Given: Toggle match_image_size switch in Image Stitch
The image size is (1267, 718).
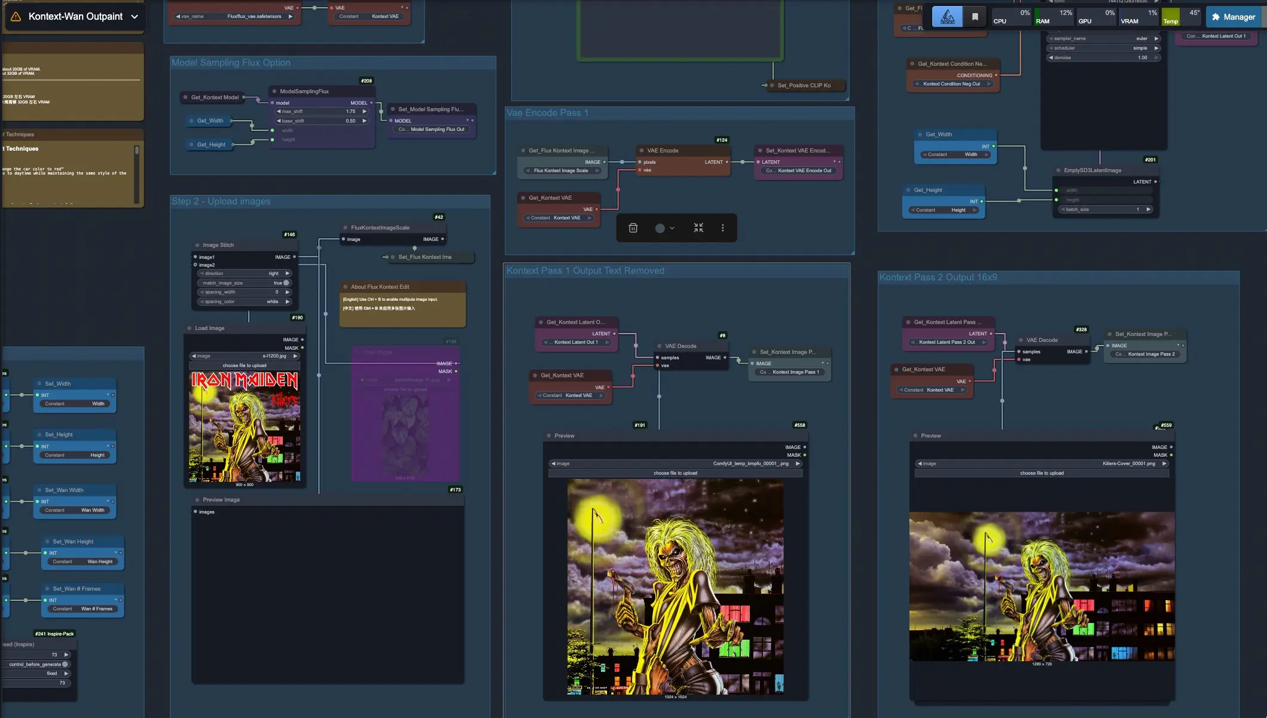Looking at the screenshot, I should [x=286, y=283].
